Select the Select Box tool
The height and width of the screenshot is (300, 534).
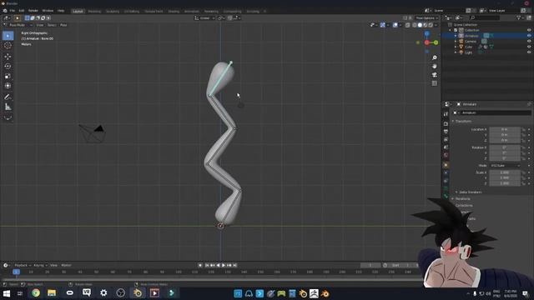[x=8, y=36]
